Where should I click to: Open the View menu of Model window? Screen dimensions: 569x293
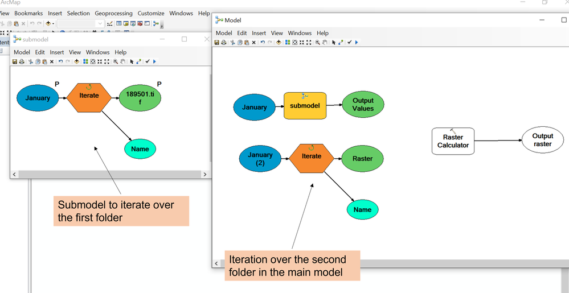[x=277, y=33]
